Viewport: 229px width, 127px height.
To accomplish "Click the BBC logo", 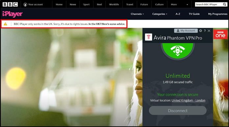I will coord(10,4).
